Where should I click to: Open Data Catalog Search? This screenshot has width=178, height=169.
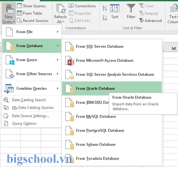coord(32,100)
